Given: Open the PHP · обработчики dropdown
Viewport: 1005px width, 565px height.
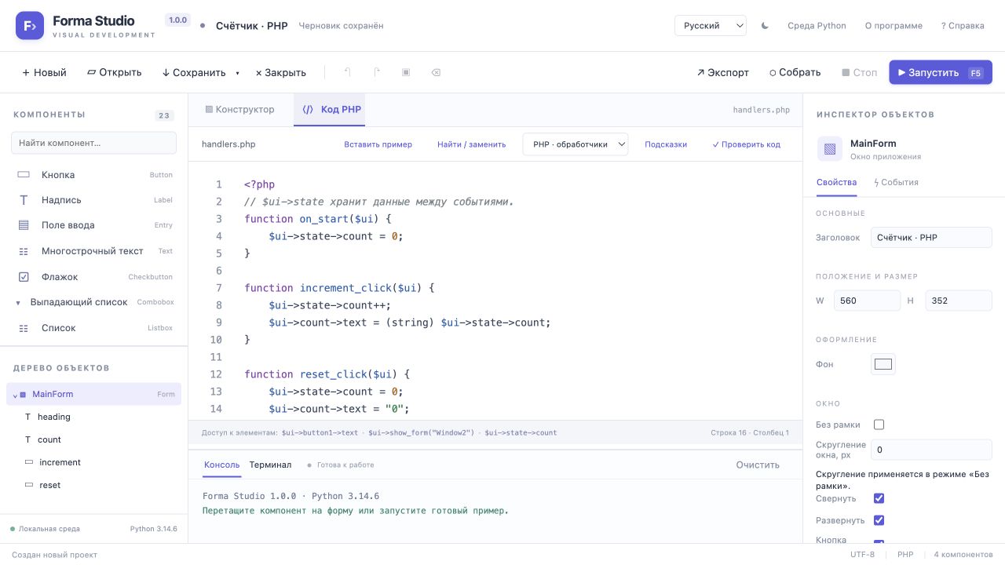Looking at the screenshot, I should (x=576, y=144).
